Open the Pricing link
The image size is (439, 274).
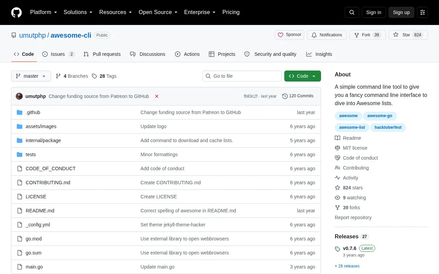231,12
